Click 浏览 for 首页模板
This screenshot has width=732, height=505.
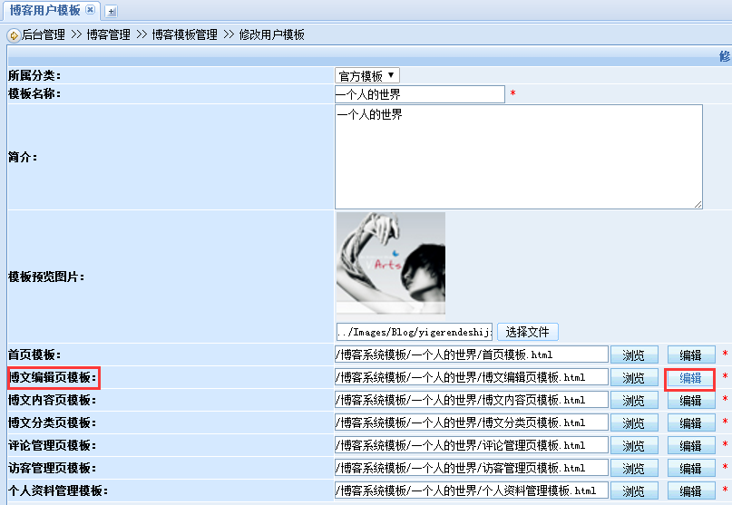tap(633, 354)
